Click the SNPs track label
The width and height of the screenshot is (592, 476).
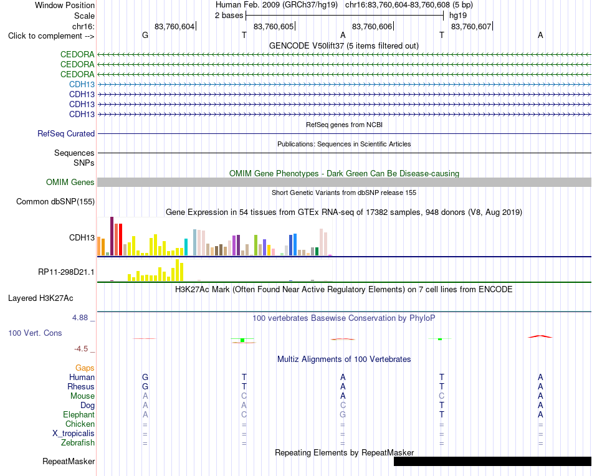click(x=84, y=163)
